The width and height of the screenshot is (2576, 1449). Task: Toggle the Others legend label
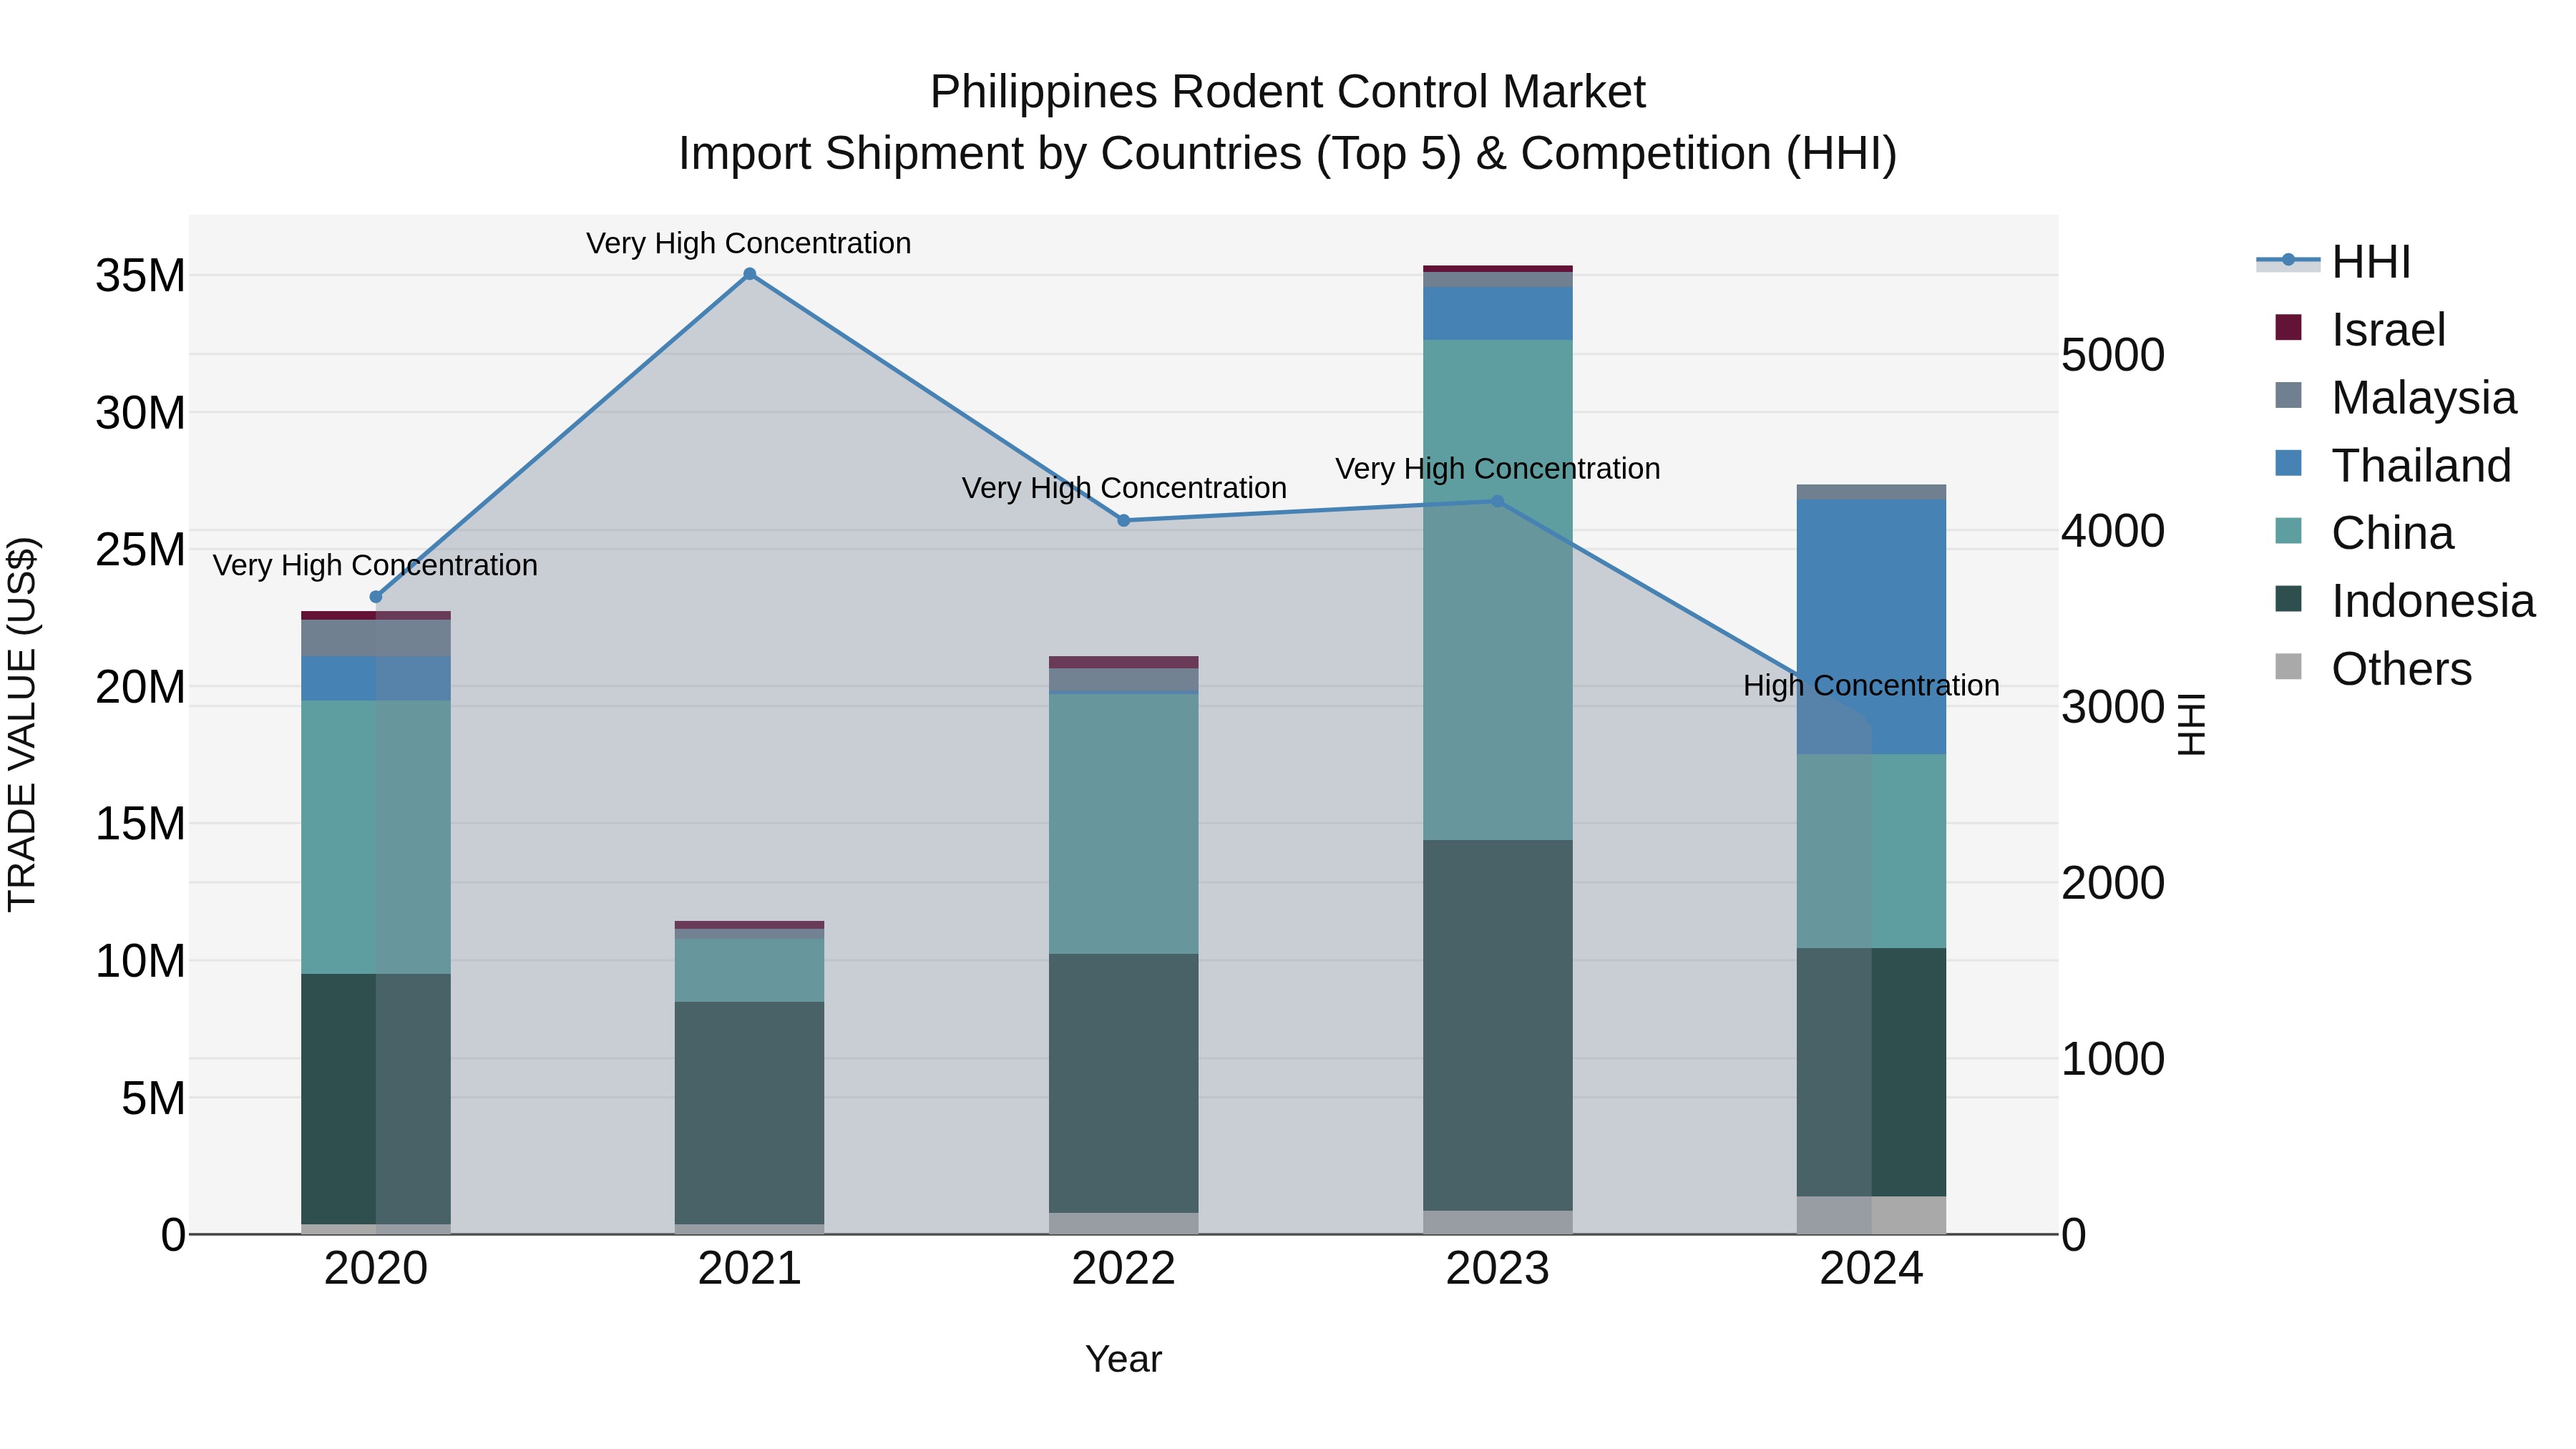click(2401, 669)
